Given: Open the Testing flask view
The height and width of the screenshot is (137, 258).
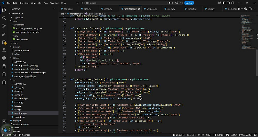Looking at the screenshot, I should pyautogui.click(x=4, y=50).
